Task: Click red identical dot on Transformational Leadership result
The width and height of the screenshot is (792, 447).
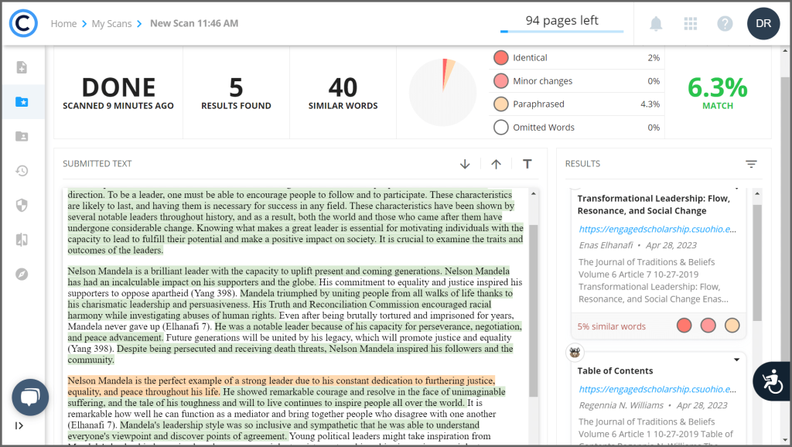Action: point(684,326)
